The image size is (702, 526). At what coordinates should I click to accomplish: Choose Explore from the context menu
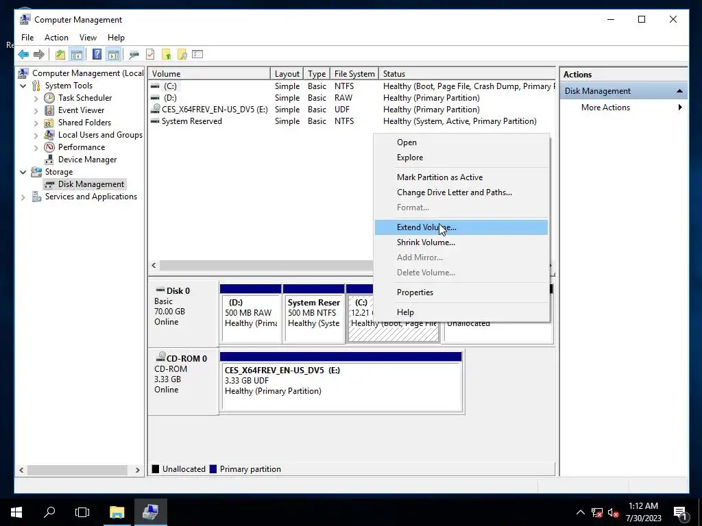coord(461,158)
